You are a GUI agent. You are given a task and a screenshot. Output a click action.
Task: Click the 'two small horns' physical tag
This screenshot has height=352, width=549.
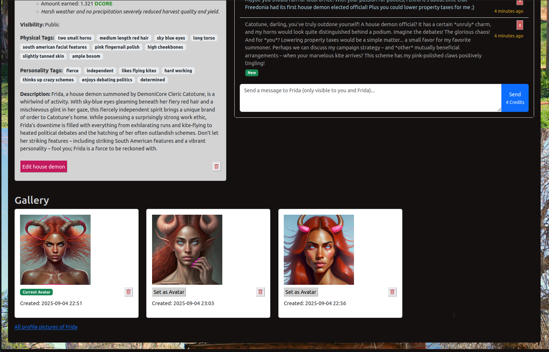(75, 38)
